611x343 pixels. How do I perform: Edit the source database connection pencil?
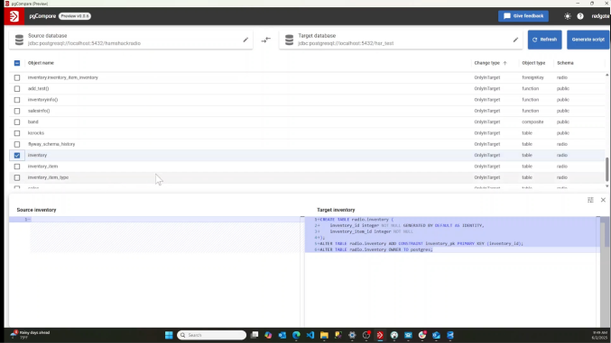[245, 40]
